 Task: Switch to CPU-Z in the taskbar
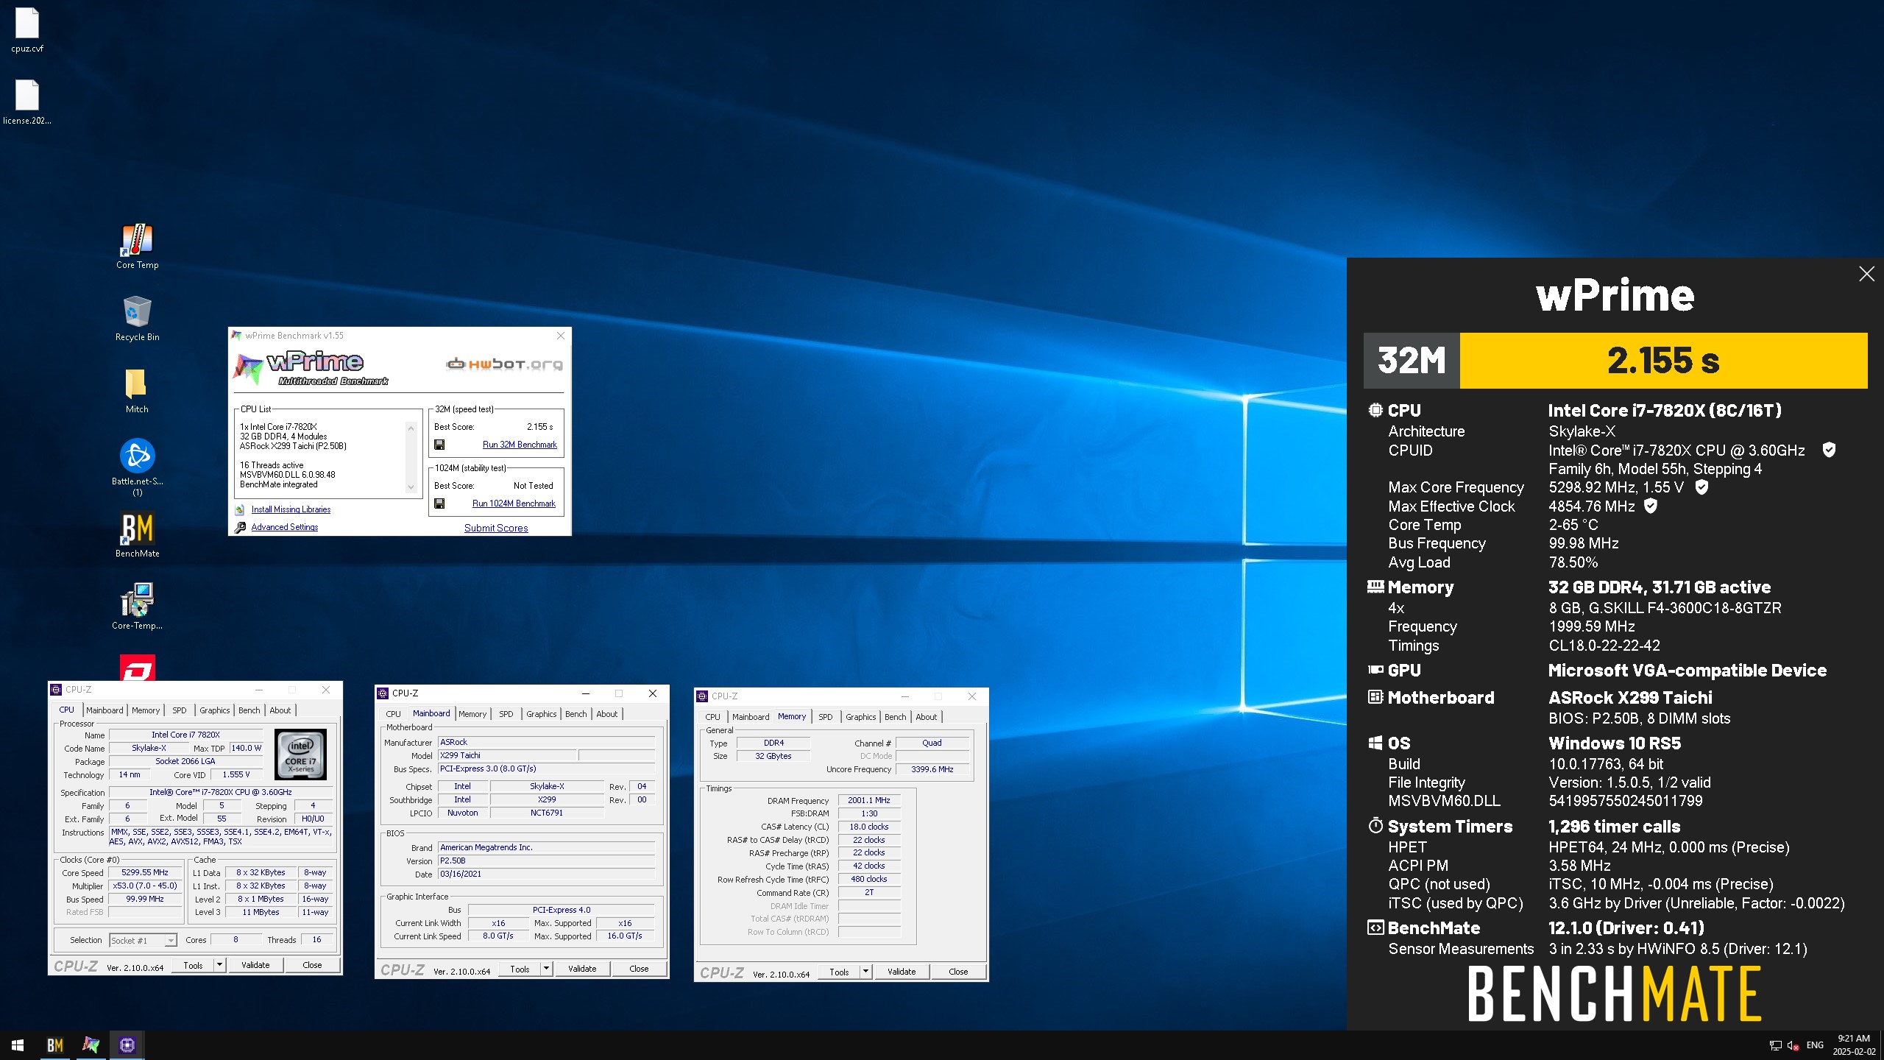[127, 1045]
